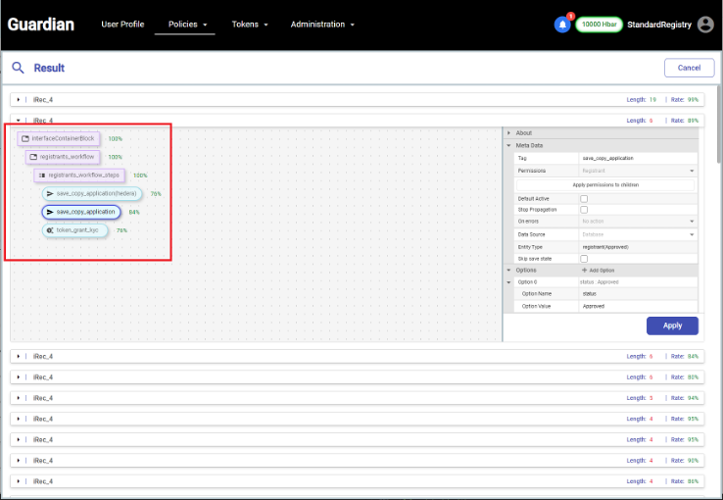Toggle the Skip save state checkbox
The height and width of the screenshot is (500, 723).
(x=584, y=258)
